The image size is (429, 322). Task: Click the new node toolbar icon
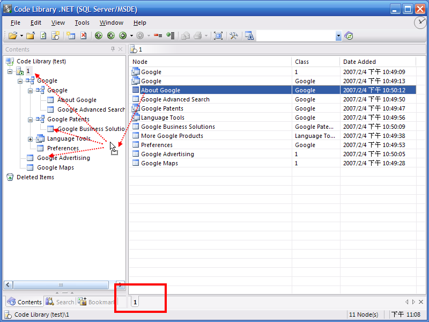click(71, 35)
